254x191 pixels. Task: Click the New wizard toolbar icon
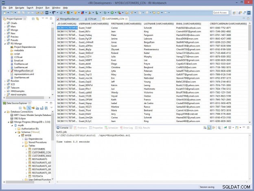5,13
